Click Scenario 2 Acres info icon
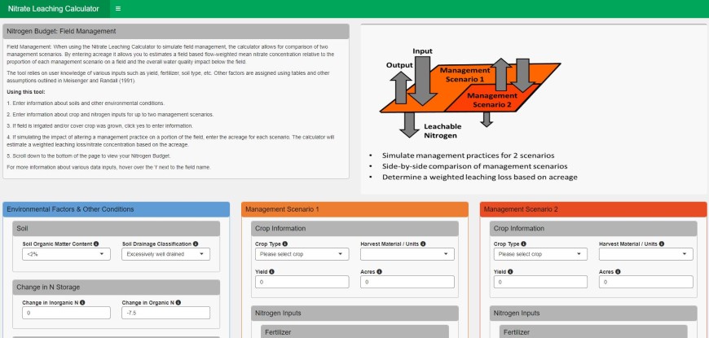The height and width of the screenshot is (338, 709). [620, 272]
